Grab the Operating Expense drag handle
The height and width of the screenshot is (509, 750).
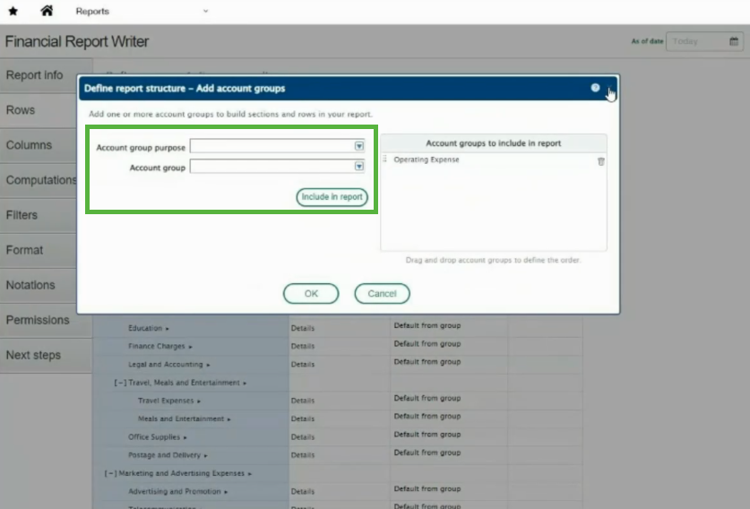click(x=385, y=159)
